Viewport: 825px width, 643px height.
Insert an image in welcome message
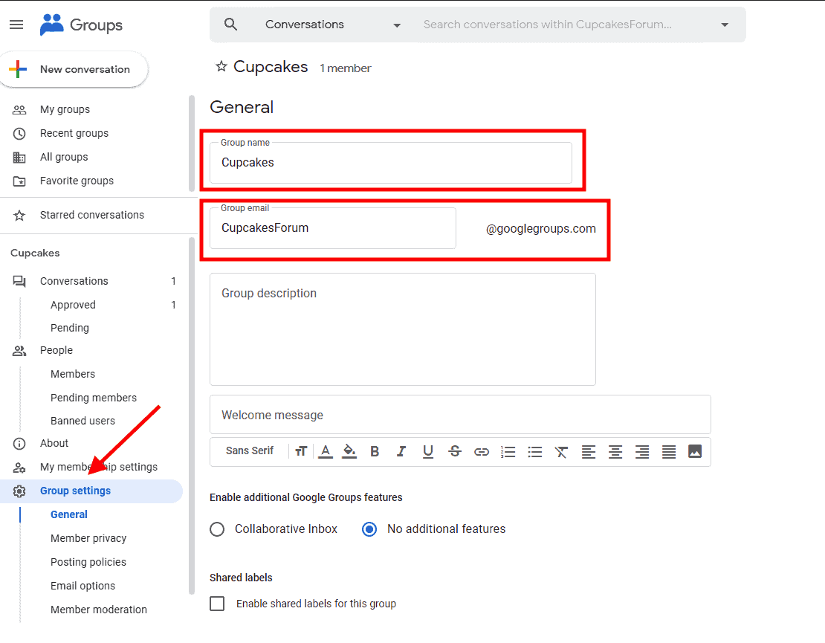695,451
